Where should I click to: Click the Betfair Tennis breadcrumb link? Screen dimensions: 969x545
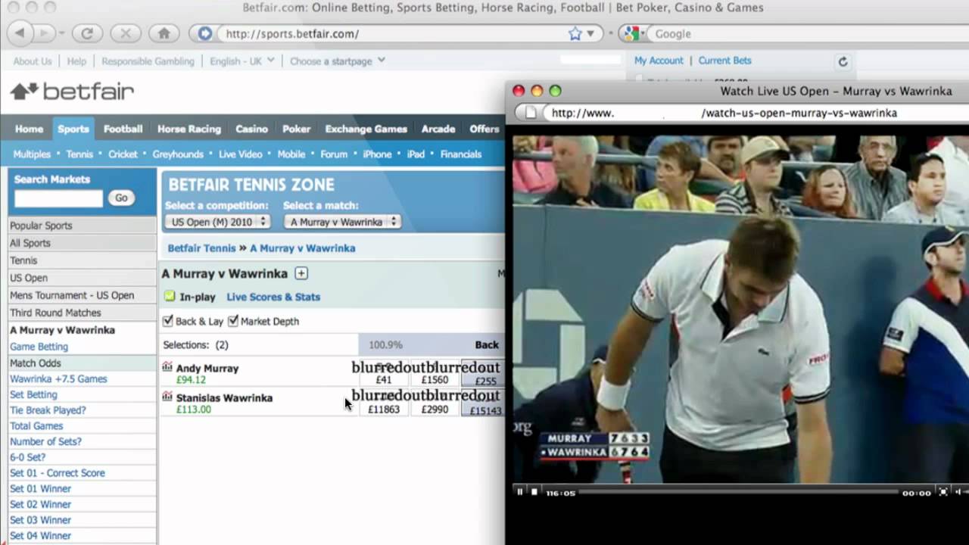tap(201, 248)
